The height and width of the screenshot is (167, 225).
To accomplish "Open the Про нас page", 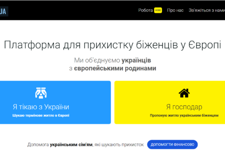I will [x=175, y=10].
